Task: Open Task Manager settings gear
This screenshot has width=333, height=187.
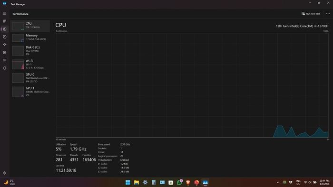Action: coord(4,173)
